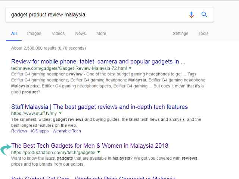This screenshot has height=179, width=239.
Task: Expand the technave.com result dropdown arrow
Action: (x=130, y=68)
